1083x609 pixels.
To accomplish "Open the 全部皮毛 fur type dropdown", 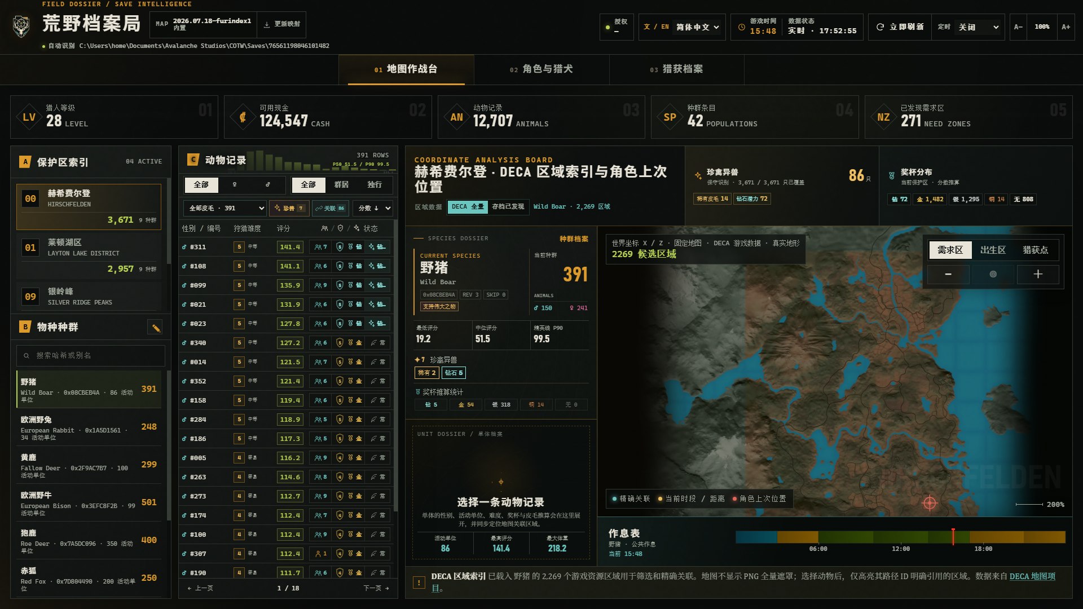I will point(224,208).
